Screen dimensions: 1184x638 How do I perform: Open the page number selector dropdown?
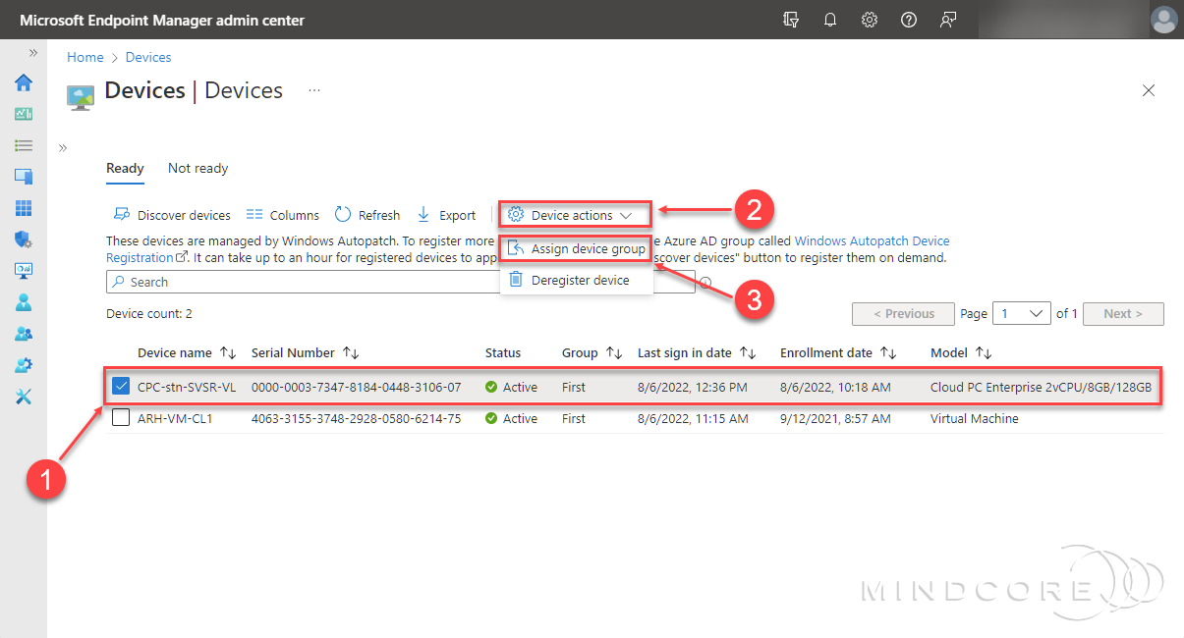(1021, 313)
